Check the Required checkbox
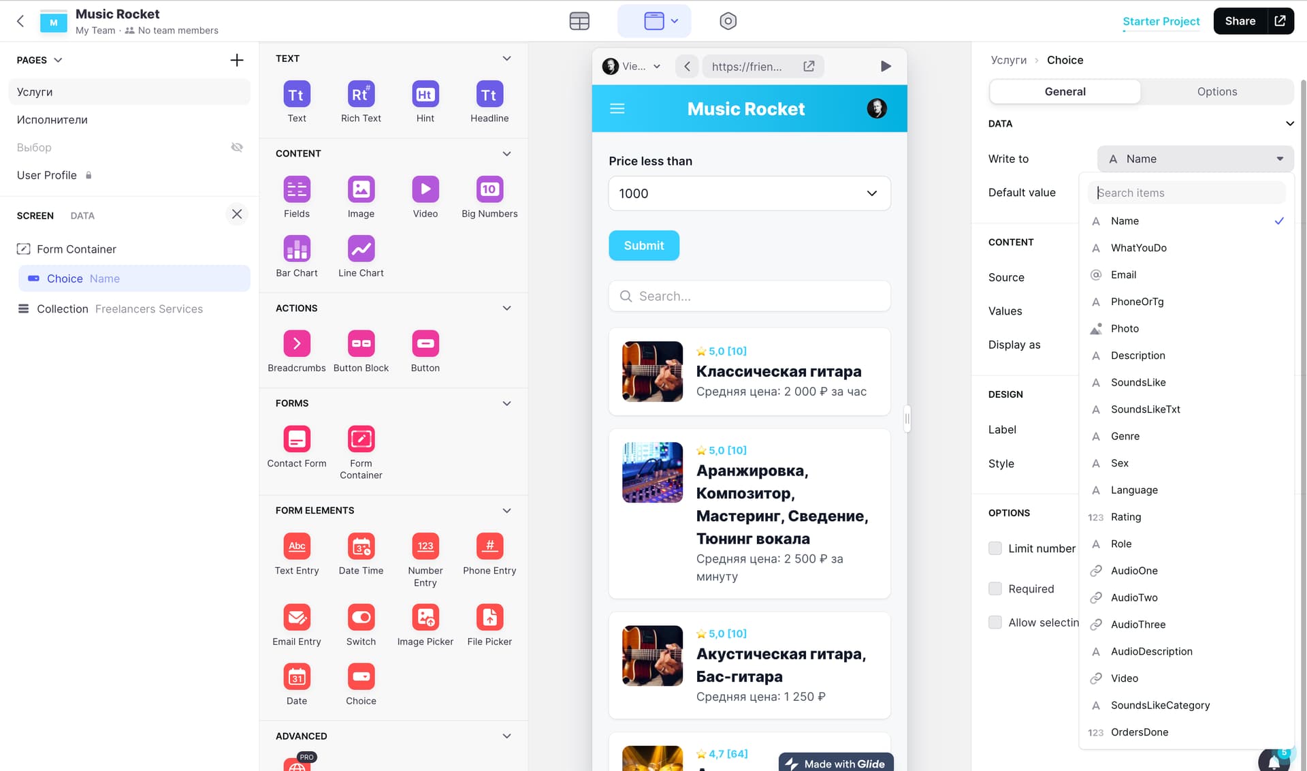This screenshot has width=1307, height=771. click(995, 588)
